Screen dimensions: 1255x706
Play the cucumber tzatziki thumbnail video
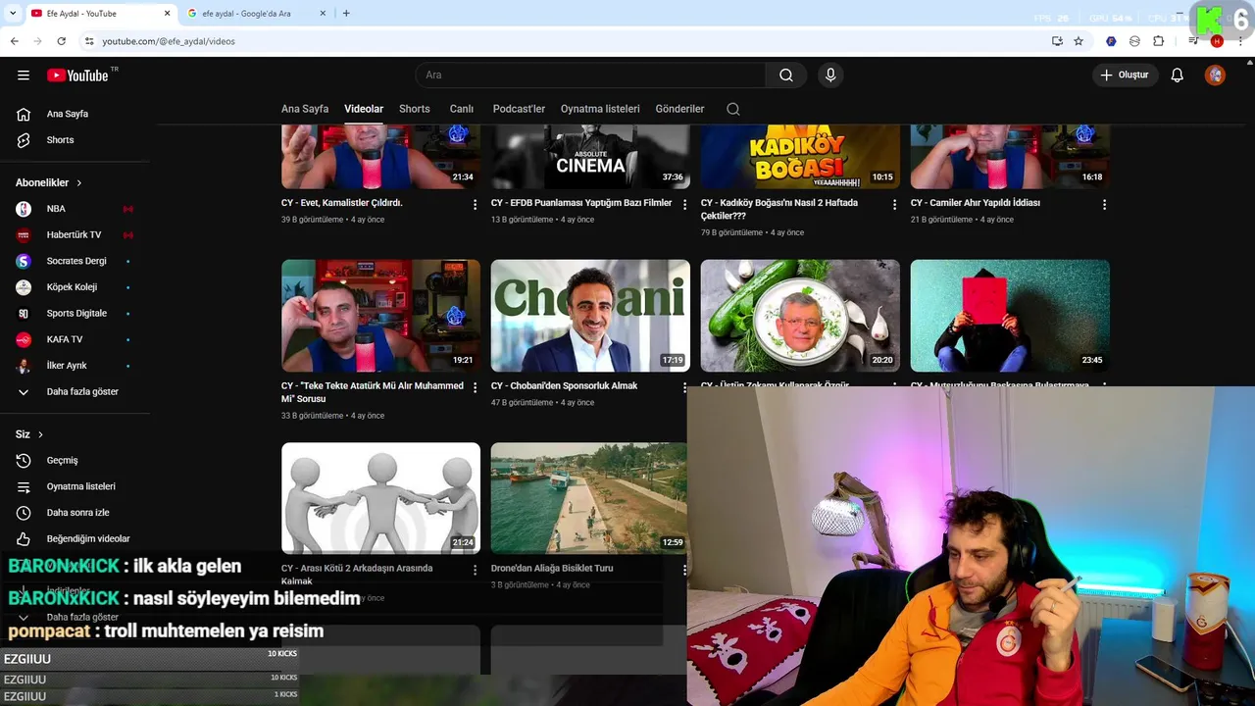800,316
